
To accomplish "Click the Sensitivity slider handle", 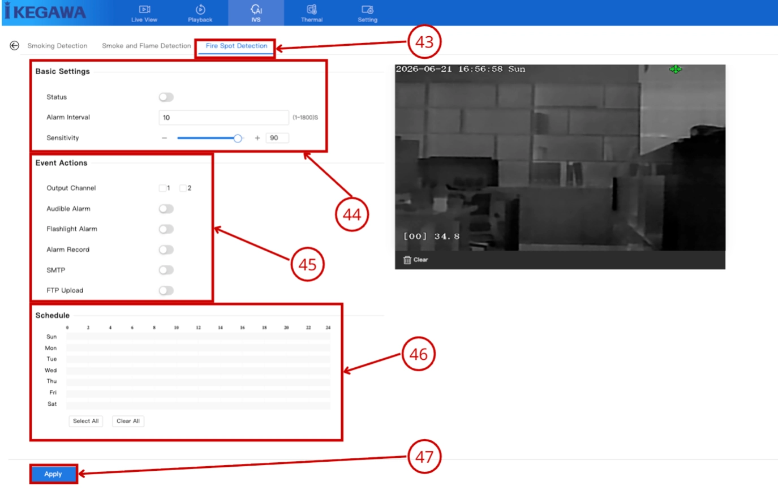I will tap(238, 138).
